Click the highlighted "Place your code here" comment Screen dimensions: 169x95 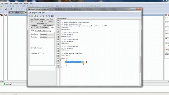pyautogui.click(x=74, y=62)
